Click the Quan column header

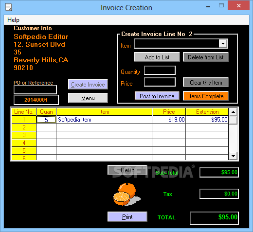(x=46, y=112)
